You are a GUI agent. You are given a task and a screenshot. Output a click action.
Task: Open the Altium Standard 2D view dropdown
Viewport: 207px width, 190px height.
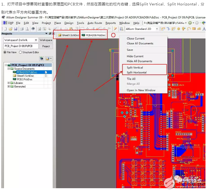click(157, 29)
